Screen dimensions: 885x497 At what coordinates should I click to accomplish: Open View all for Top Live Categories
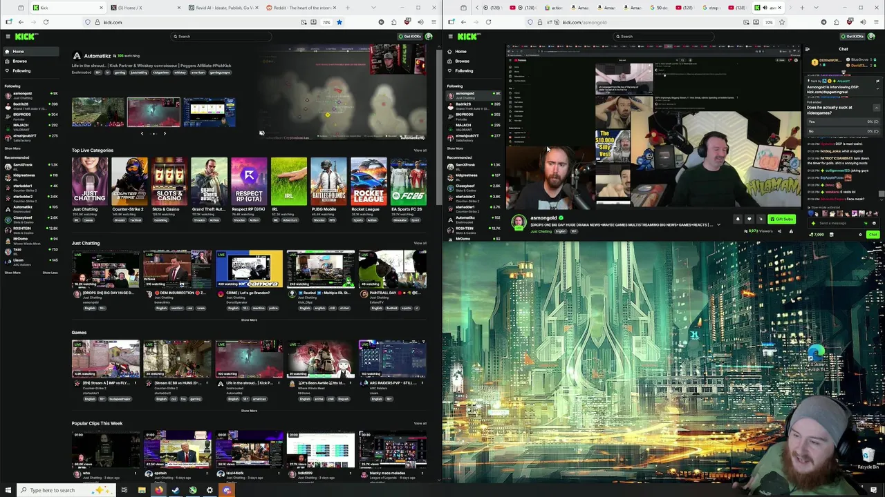point(420,150)
